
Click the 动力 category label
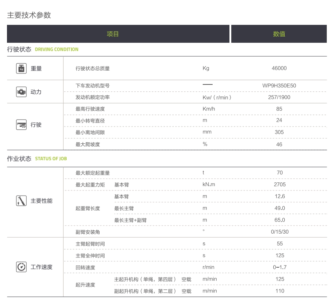36,92
